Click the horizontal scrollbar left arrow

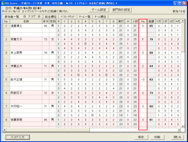click(x=5, y=130)
